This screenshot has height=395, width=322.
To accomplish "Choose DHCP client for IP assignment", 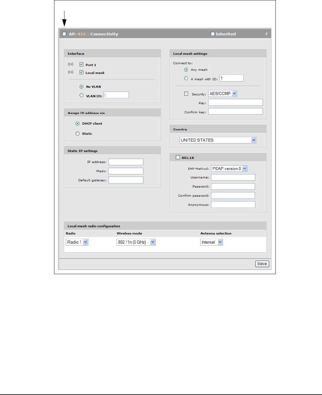I will click(x=77, y=124).
